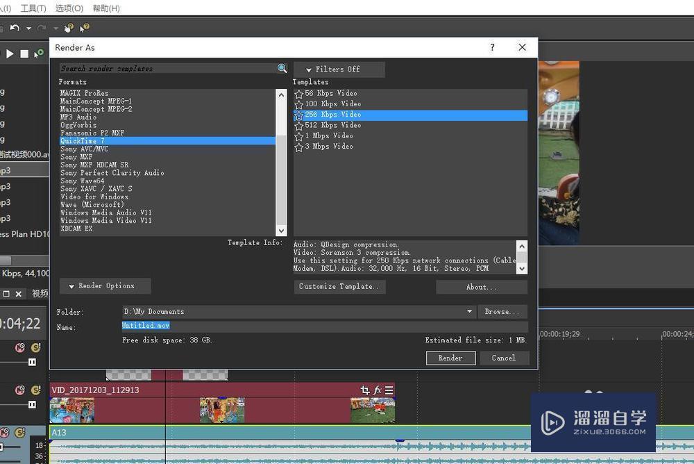Select the VID_20171203_112913 video clip
Viewport: 694px width, 464px height.
[x=222, y=403]
